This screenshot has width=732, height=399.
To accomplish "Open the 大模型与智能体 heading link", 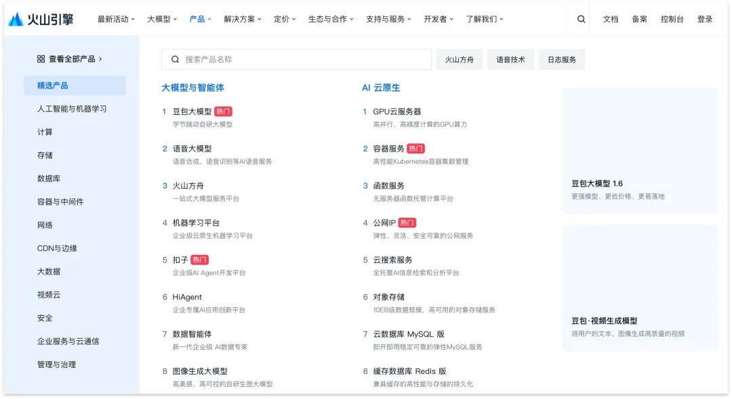I will pyautogui.click(x=192, y=87).
